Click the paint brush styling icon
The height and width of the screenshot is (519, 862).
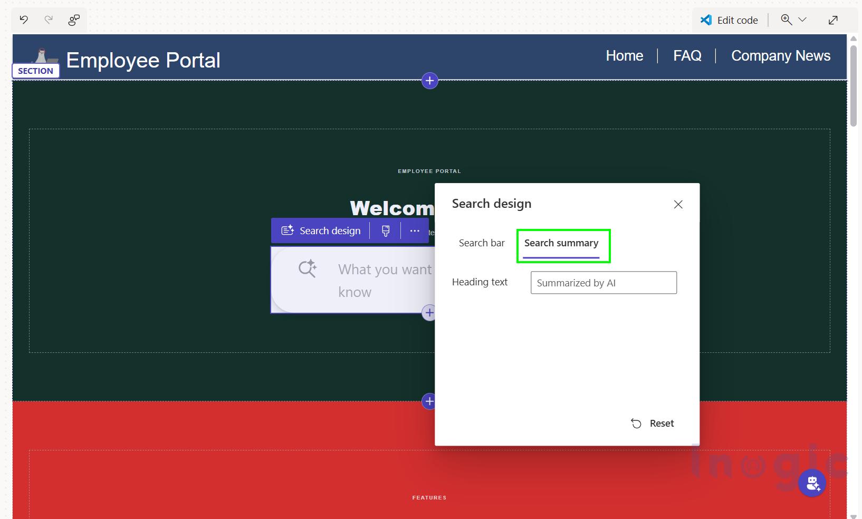point(386,230)
